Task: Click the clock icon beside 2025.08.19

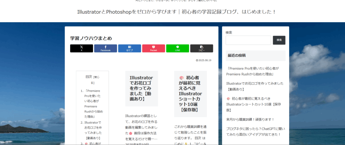Action: tap(197, 60)
